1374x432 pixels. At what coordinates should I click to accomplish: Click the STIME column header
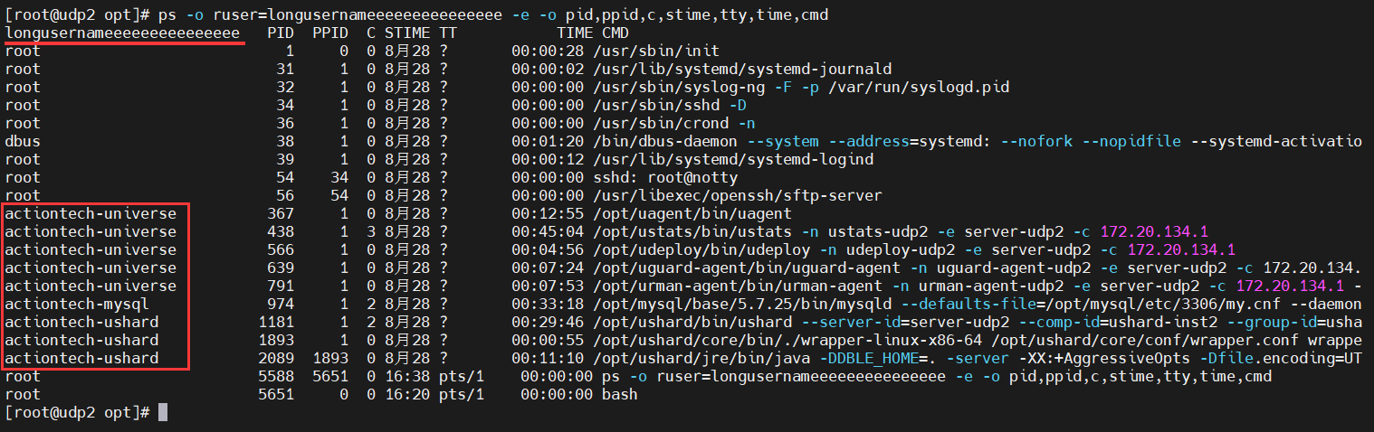(407, 33)
